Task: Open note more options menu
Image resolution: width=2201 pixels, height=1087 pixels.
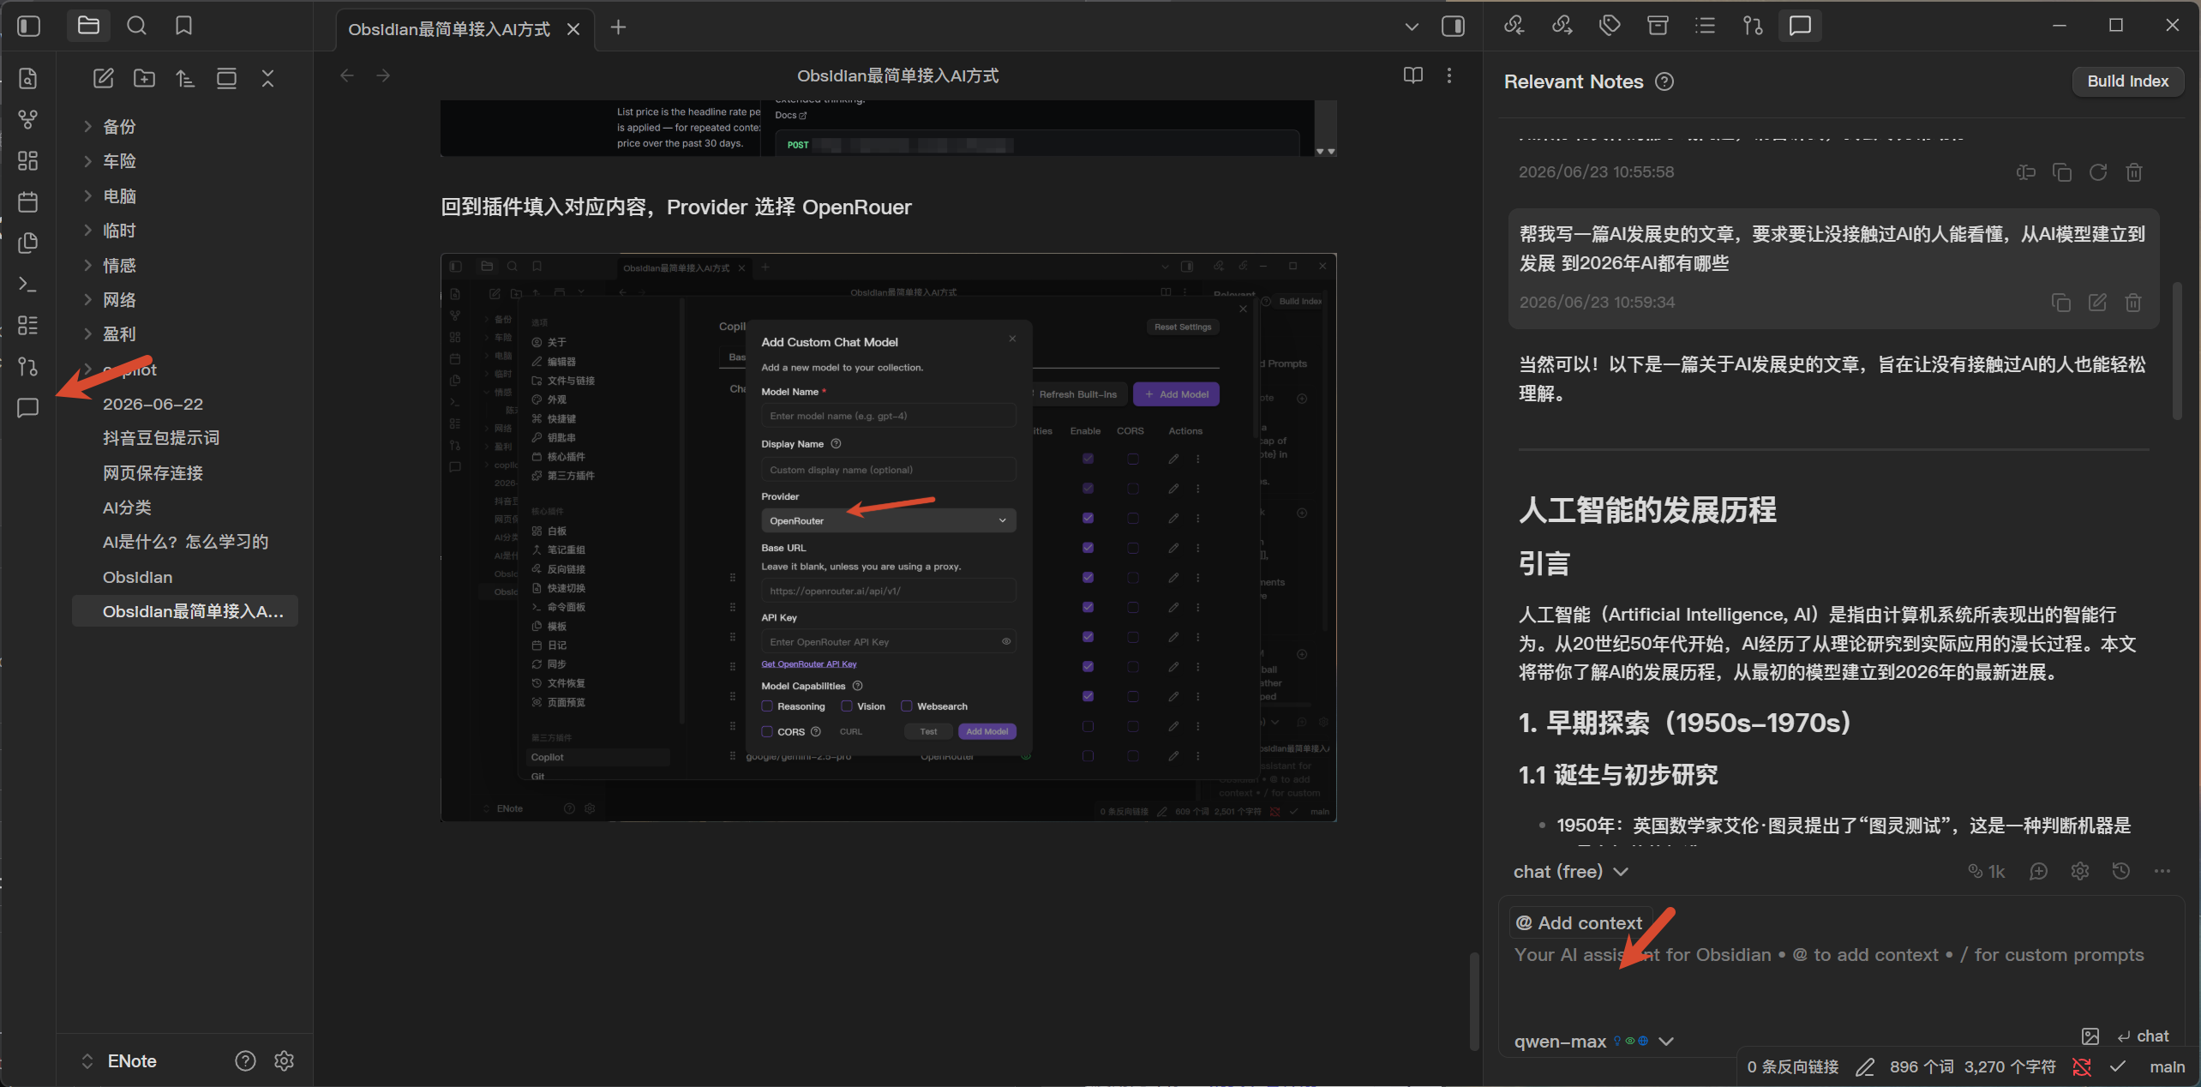Action: pyautogui.click(x=1449, y=75)
